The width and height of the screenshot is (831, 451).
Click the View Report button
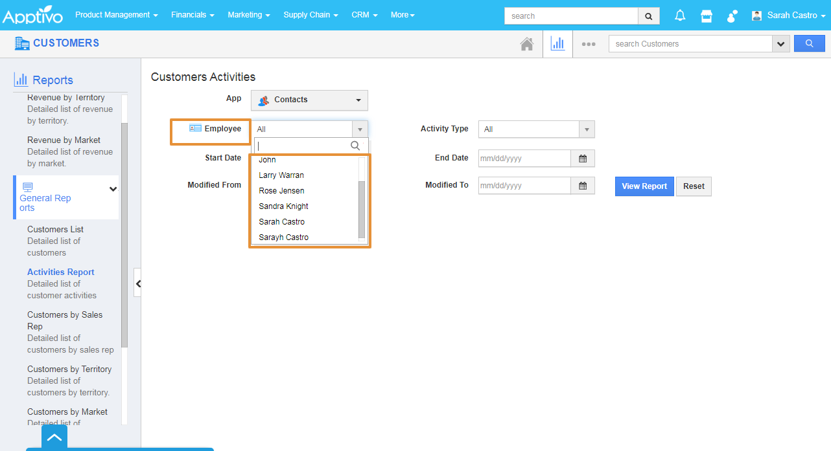click(644, 186)
